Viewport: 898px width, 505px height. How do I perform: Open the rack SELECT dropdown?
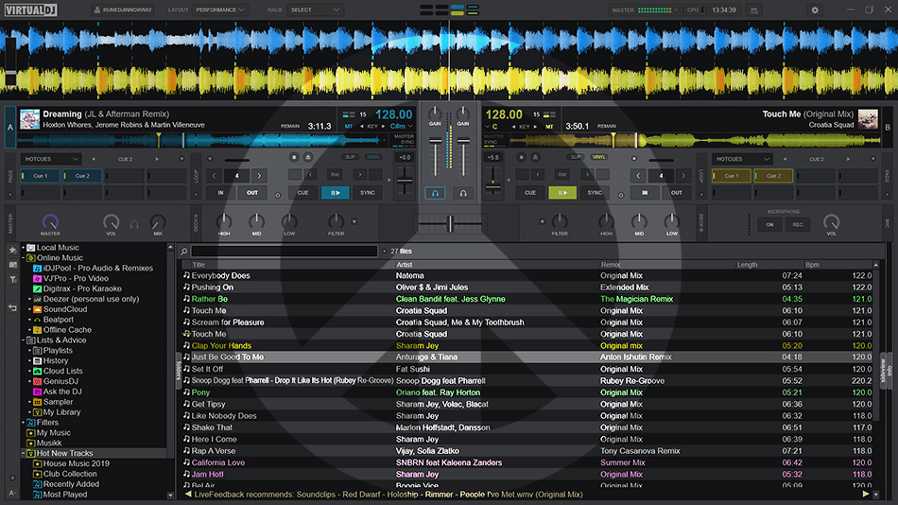[x=316, y=10]
